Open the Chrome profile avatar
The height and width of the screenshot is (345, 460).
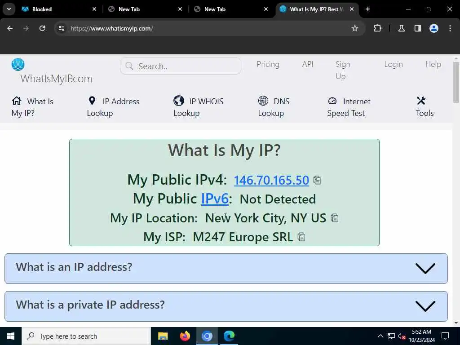(434, 28)
